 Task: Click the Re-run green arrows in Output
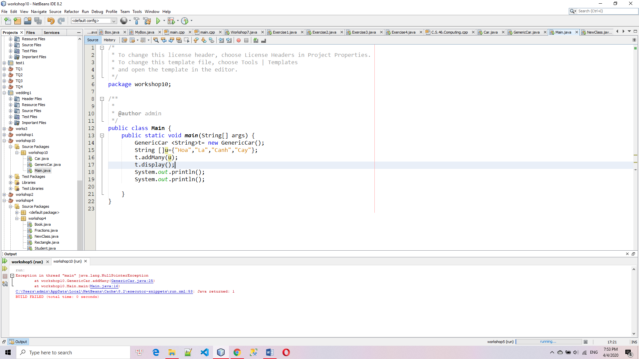pos(5,261)
